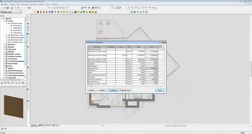
Task: Click the Сетка button
Action: (113, 90)
